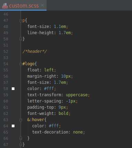Screen dimensions: 132x148
Task: Click line number 65 in gutter
Action: coord(6,132)
